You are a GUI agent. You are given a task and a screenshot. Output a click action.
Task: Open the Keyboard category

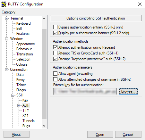(23, 23)
